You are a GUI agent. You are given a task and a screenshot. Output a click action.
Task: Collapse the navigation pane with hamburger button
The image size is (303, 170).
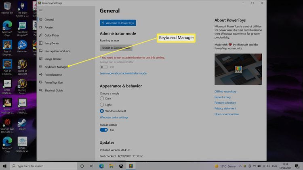click(x=40, y=10)
